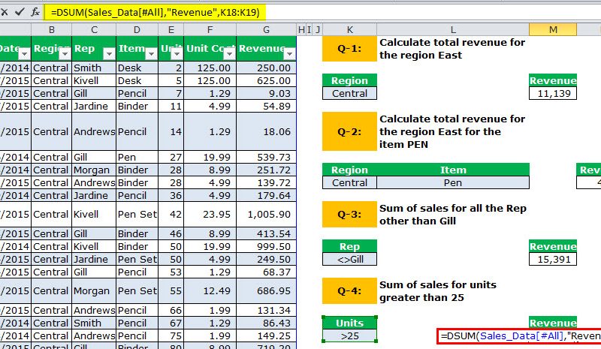Screen dimensions: 601x349
Task: Select unit cost cell 23.95
Action: click(210, 214)
